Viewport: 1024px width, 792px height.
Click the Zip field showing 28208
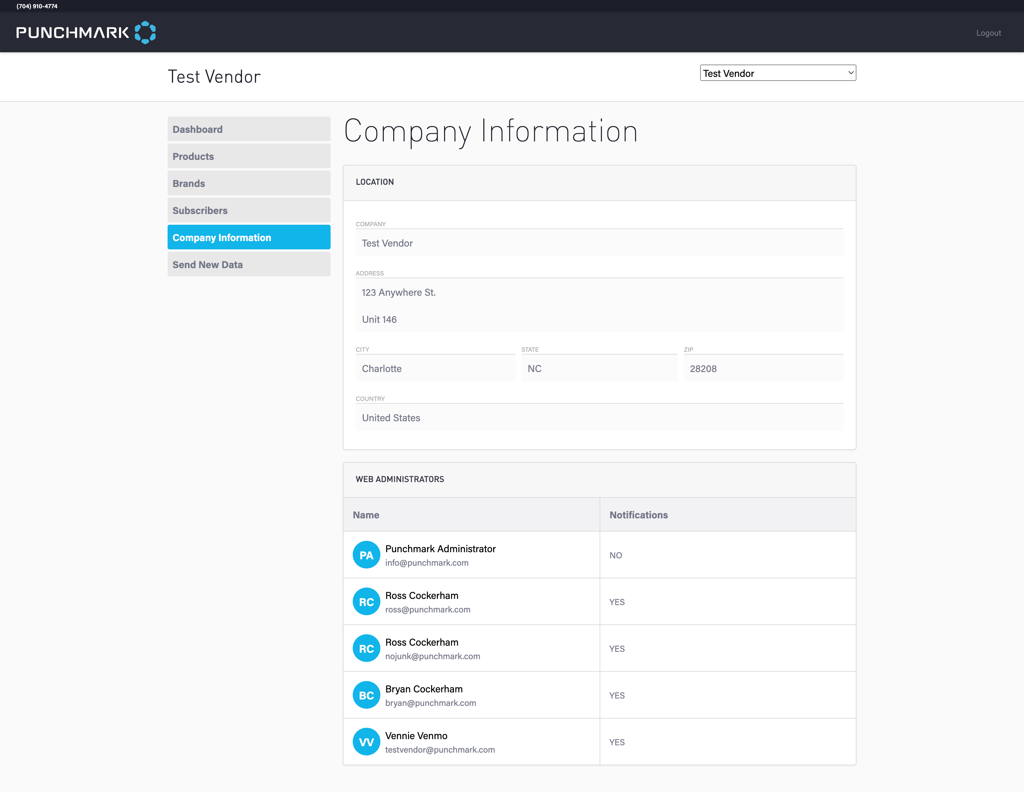pos(763,368)
